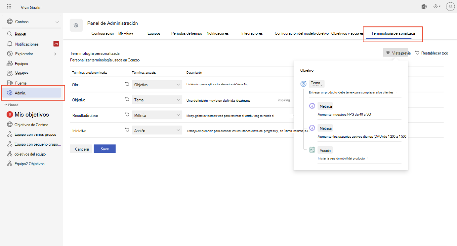
Task: Open objetivos del equipo in sidebar
Action: pos(30,154)
